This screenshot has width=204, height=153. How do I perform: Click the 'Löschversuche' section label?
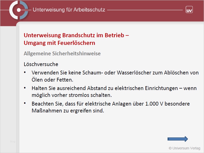pyautogui.click(x=41, y=64)
